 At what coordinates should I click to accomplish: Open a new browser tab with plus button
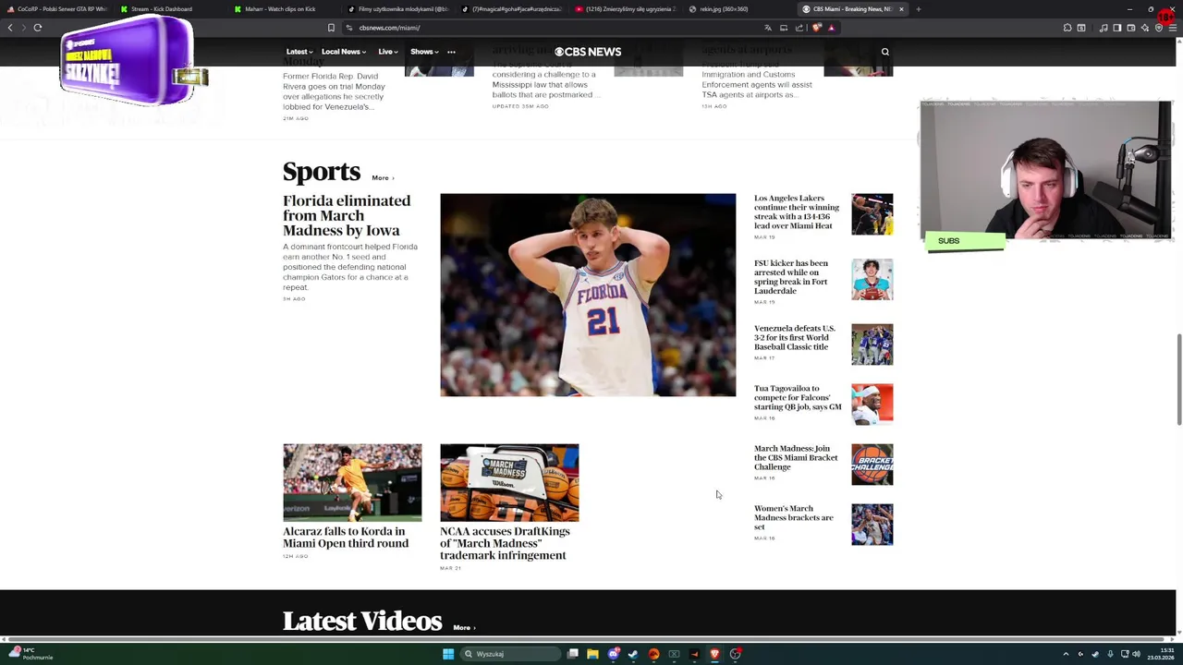[918, 9]
